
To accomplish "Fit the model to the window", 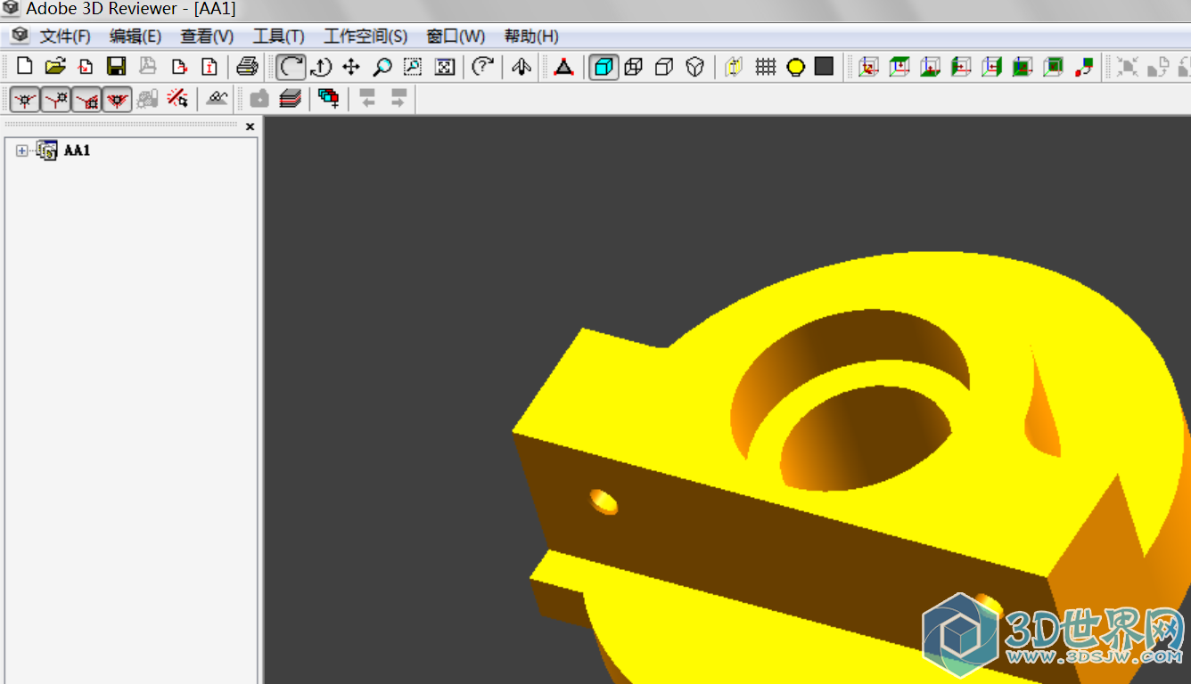I will click(444, 67).
